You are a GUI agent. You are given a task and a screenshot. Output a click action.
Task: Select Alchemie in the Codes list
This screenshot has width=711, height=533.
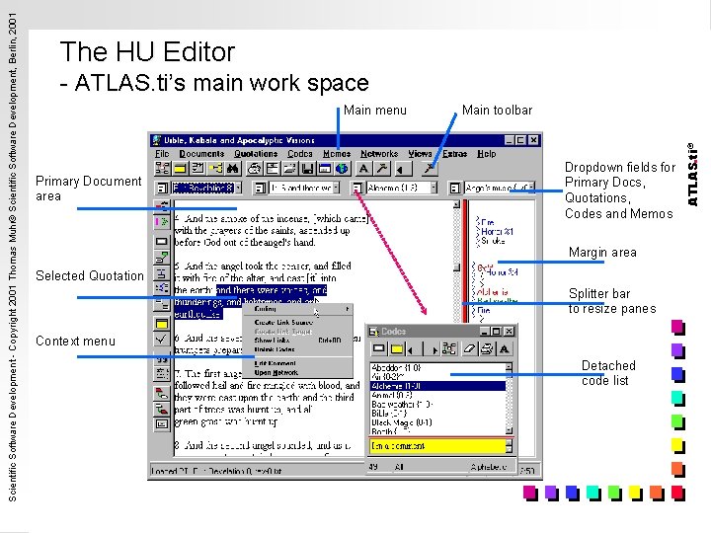click(x=437, y=386)
